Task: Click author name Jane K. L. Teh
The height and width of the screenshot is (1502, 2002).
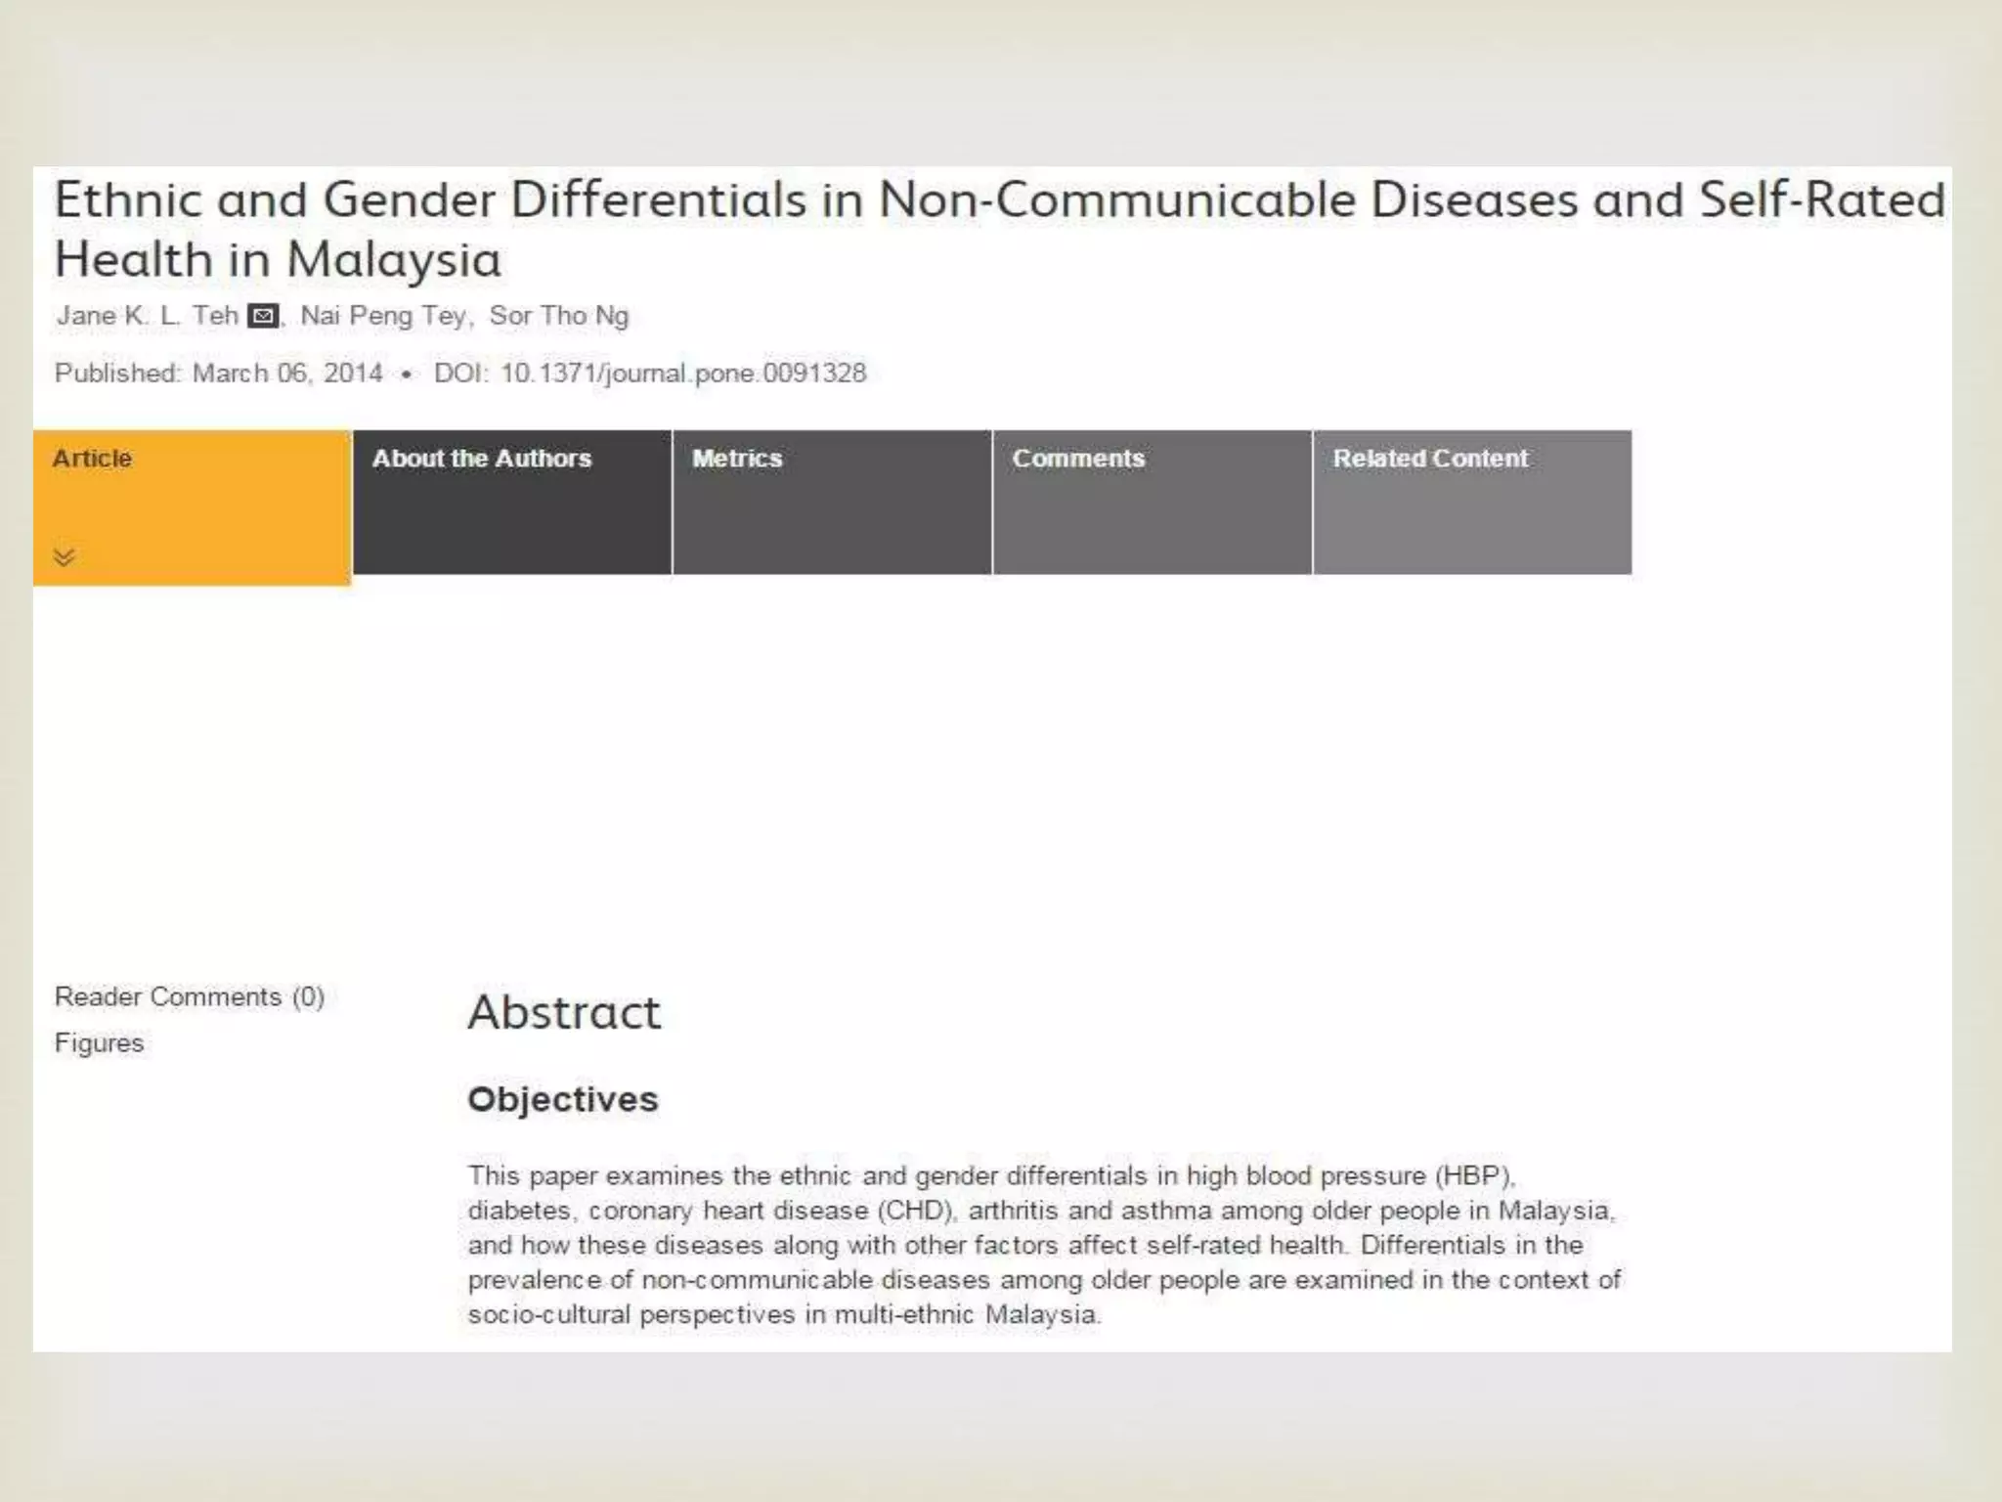Action: (147, 316)
